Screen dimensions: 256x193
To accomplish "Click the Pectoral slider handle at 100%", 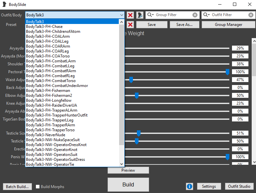I will click(x=227, y=72).
